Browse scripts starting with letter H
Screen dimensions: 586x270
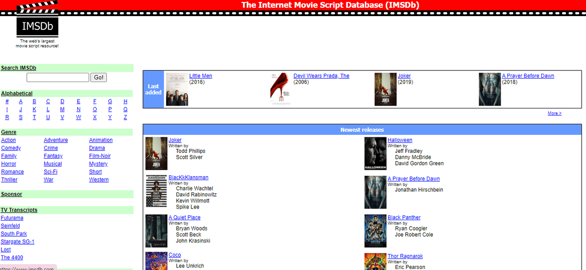pos(126,102)
